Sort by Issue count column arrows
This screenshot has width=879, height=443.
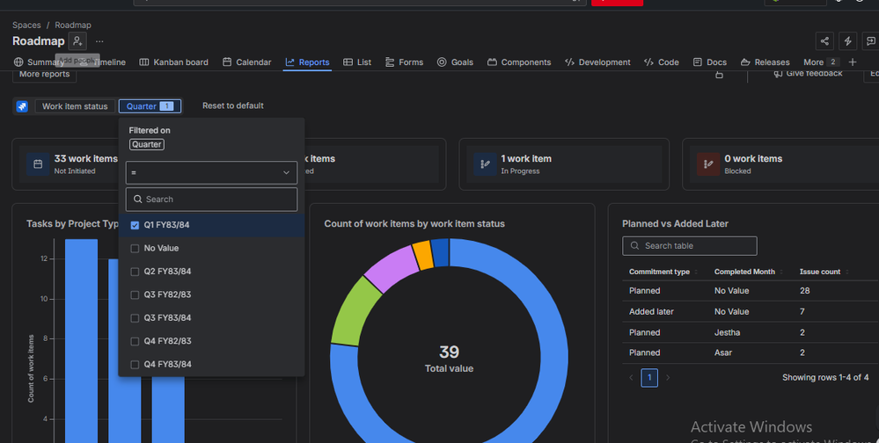847,272
